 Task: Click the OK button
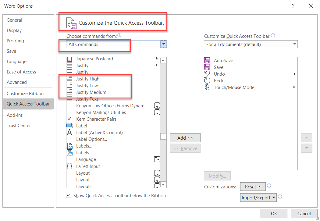(274, 213)
